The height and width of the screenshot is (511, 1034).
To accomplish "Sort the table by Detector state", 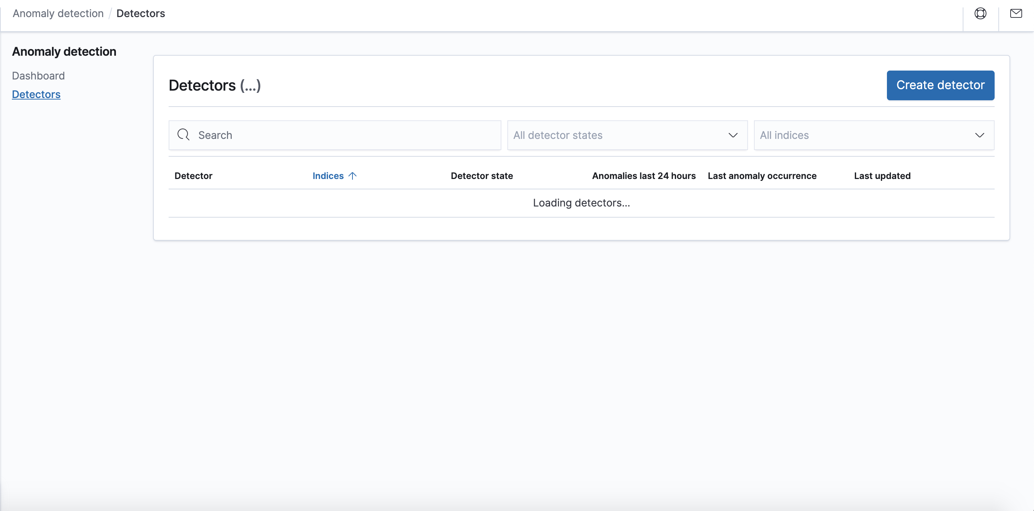I will click(x=482, y=176).
